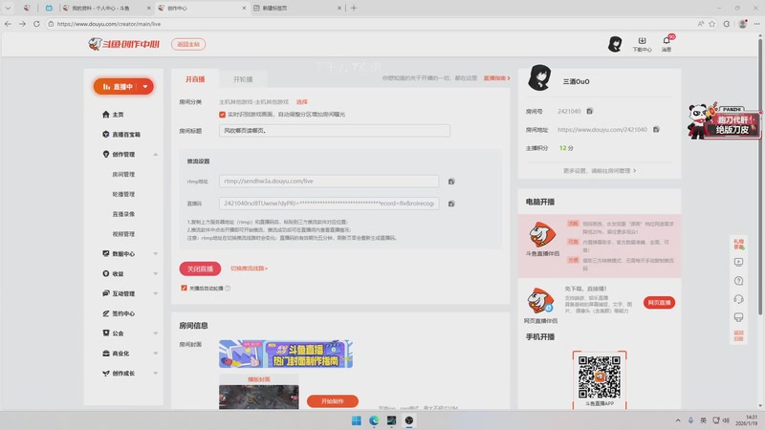The height and width of the screenshot is (430, 765).
Task: Click the video player icon in floating sidebar
Action: coord(738,262)
